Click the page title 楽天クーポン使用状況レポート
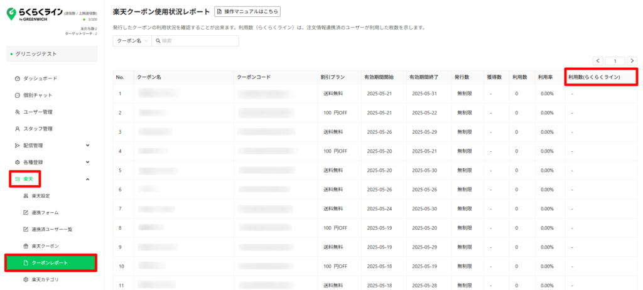The height and width of the screenshot is (290, 643). coord(161,12)
